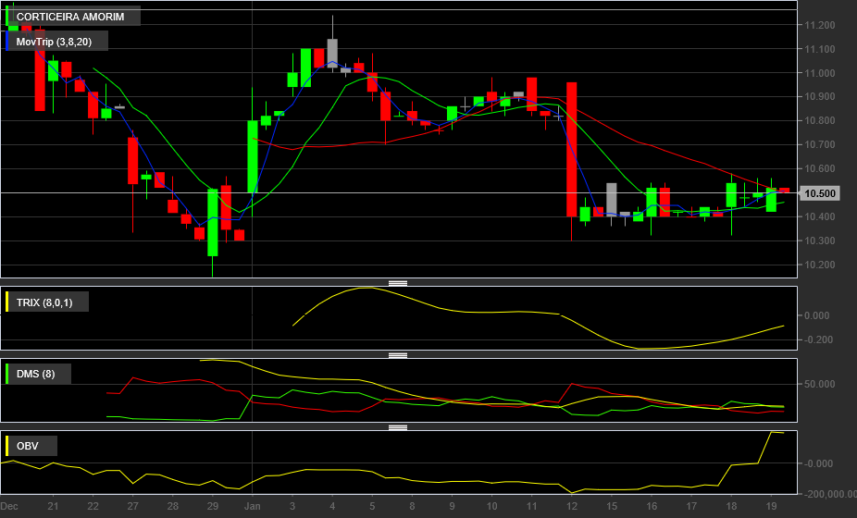The image size is (857, 518).
Task: Click the 0.000 TRIX axis value
Action: [x=817, y=315]
